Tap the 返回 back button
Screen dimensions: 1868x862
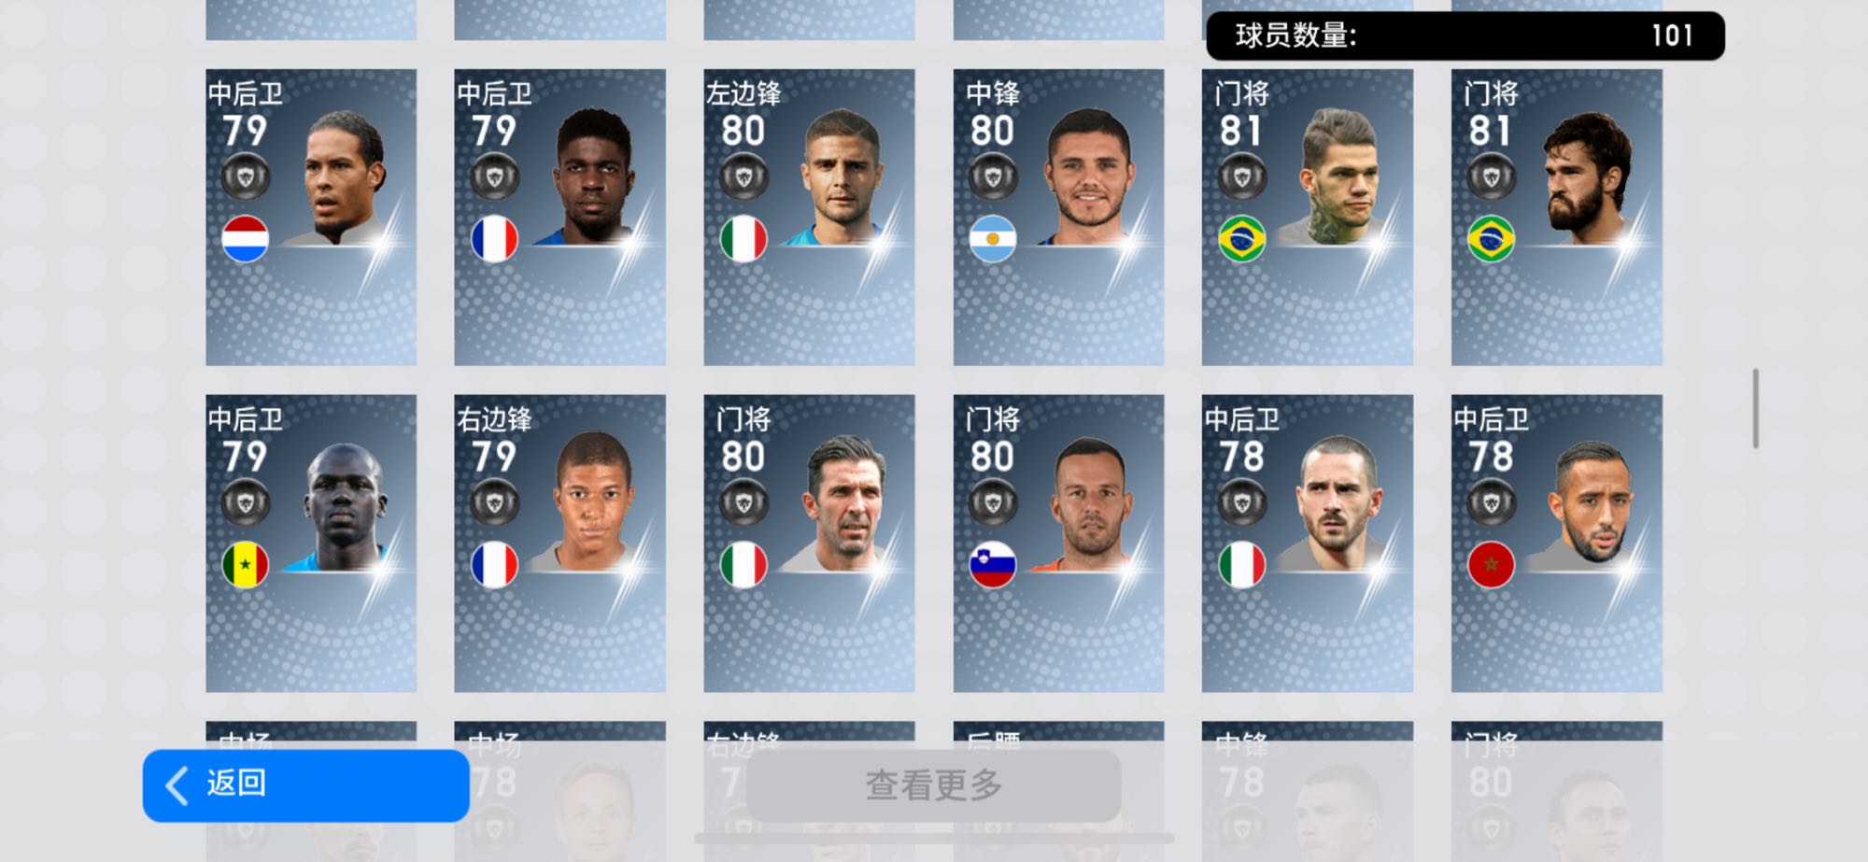pos(306,785)
